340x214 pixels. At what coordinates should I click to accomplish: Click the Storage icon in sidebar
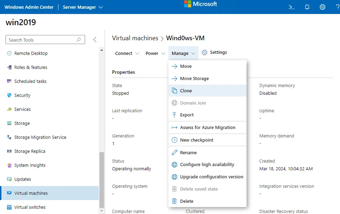9,123
